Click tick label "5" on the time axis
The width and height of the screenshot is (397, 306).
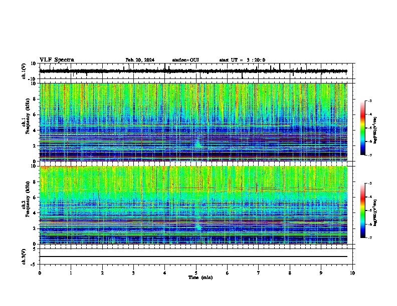click(x=196, y=273)
